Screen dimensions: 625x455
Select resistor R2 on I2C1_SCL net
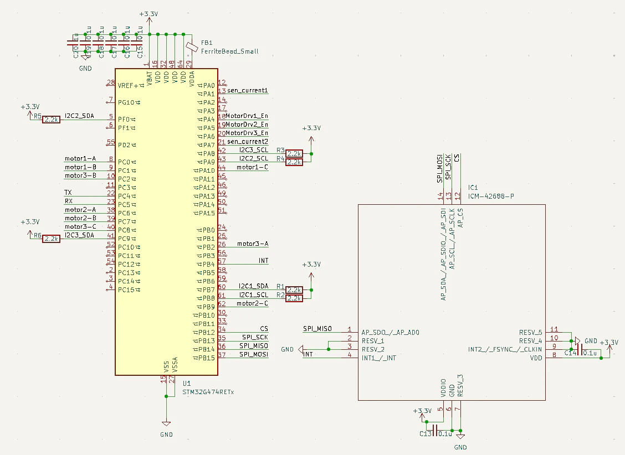pyautogui.click(x=294, y=298)
